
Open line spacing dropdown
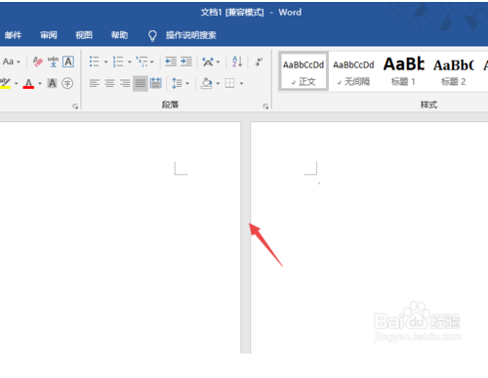[x=180, y=83]
